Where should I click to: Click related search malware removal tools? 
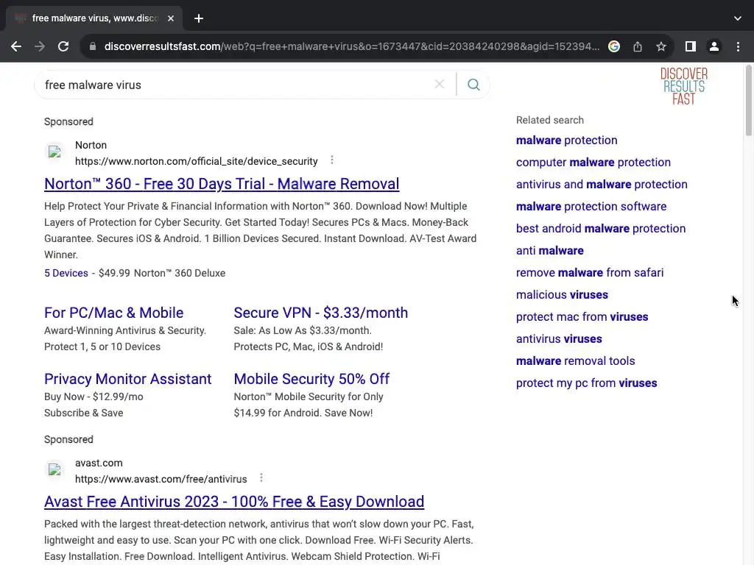point(575,361)
